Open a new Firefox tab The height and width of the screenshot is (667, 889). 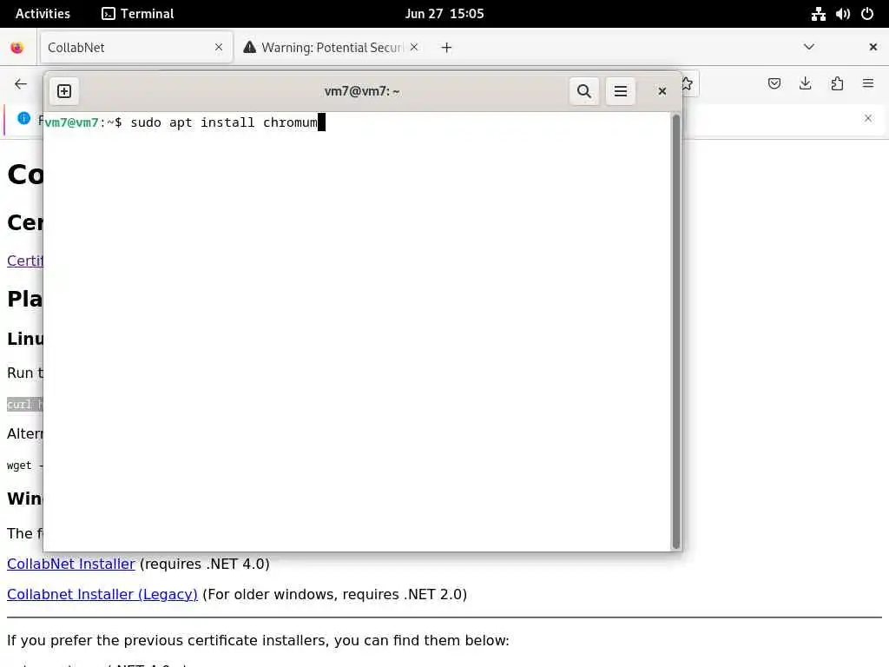click(447, 48)
